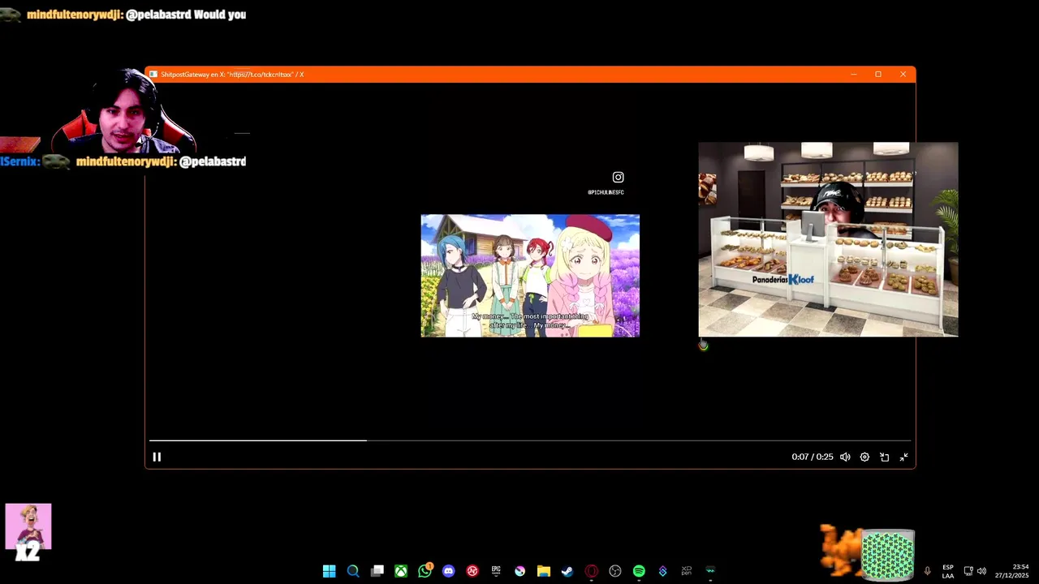Open Epic Games Launcher from taskbar
Viewport: 1039px width, 584px height.
[496, 571]
